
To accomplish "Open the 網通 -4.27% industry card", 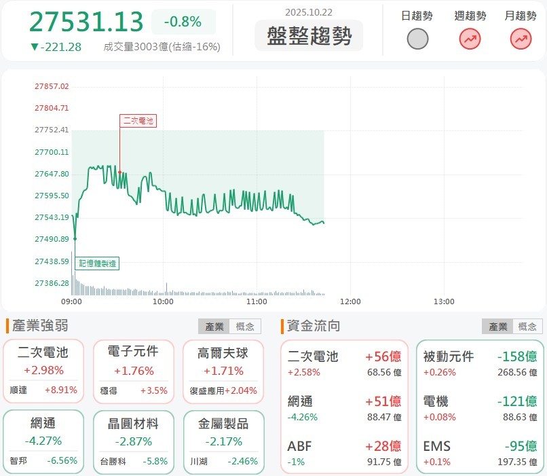I will (43, 442).
